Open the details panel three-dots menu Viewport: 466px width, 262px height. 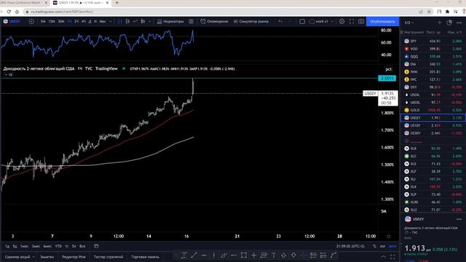pos(459,219)
